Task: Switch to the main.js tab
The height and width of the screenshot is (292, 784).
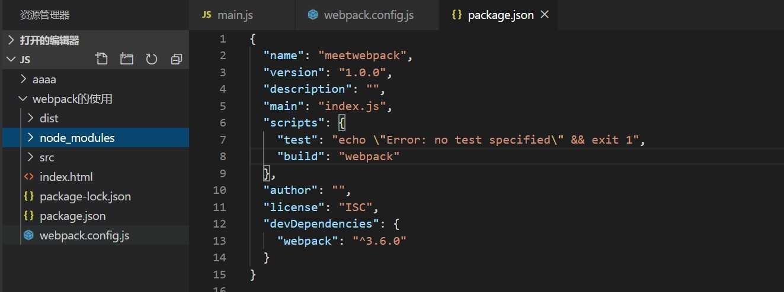Action: 235,15
